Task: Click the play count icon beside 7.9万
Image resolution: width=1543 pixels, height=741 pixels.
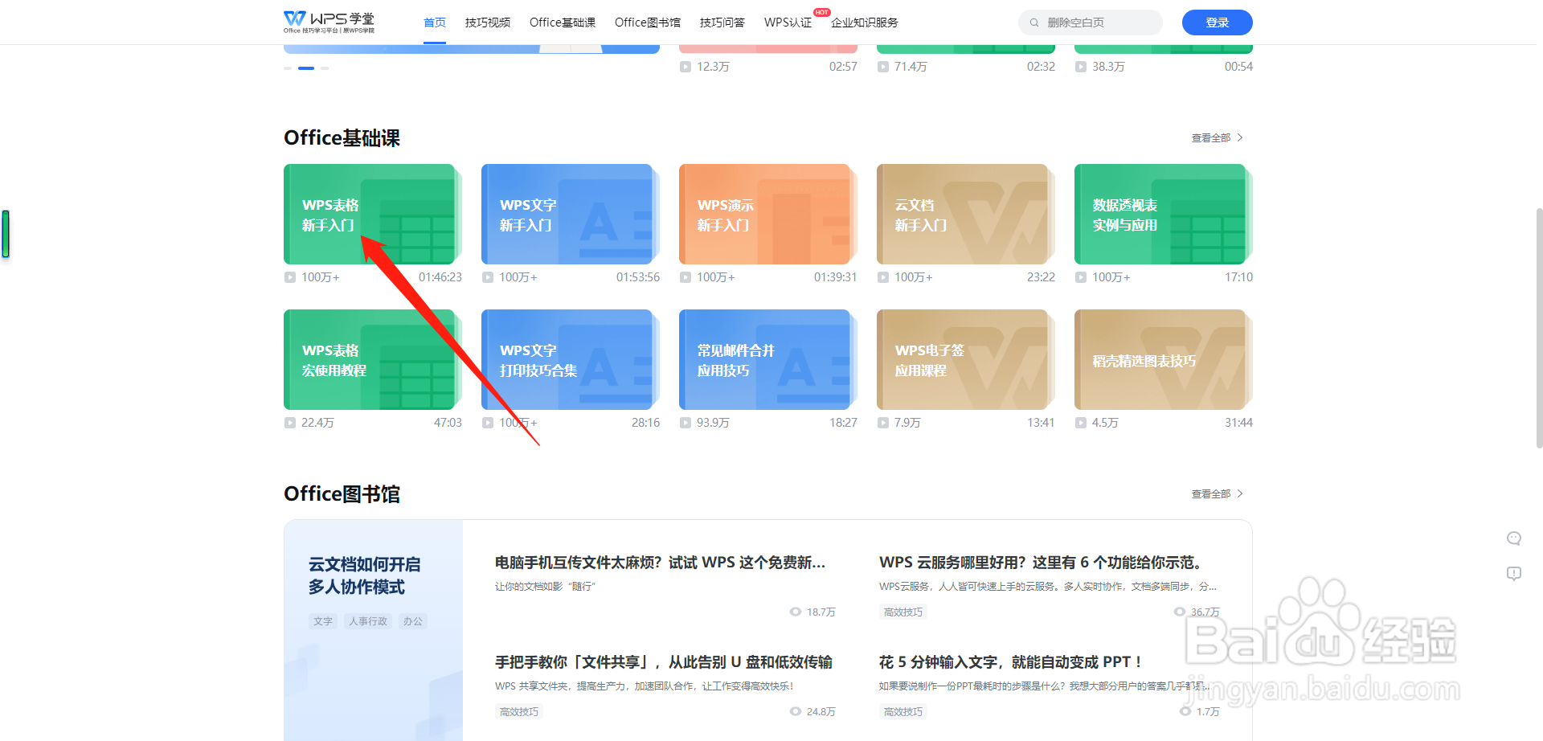Action: [x=883, y=423]
